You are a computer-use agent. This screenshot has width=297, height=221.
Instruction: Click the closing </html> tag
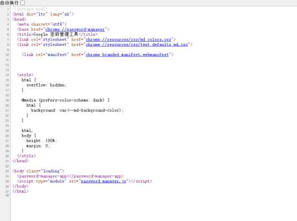coord(20,191)
